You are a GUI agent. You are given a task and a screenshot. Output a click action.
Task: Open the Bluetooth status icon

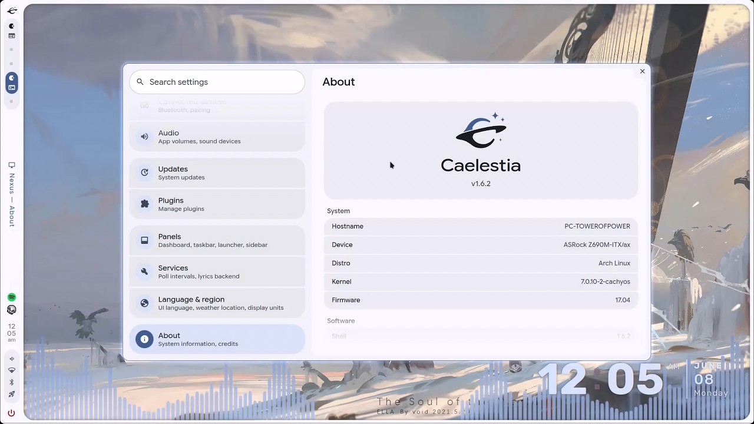(11, 383)
